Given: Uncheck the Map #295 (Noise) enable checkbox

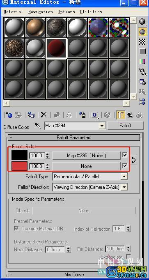Looking at the screenshot, I should click(125, 155).
